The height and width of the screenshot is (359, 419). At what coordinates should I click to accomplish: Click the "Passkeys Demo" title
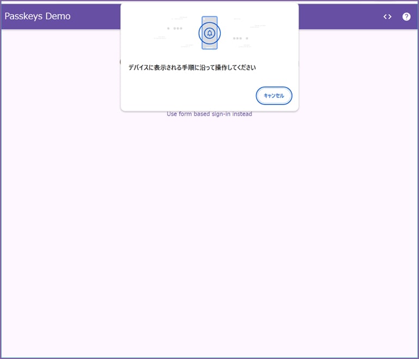[x=38, y=16]
